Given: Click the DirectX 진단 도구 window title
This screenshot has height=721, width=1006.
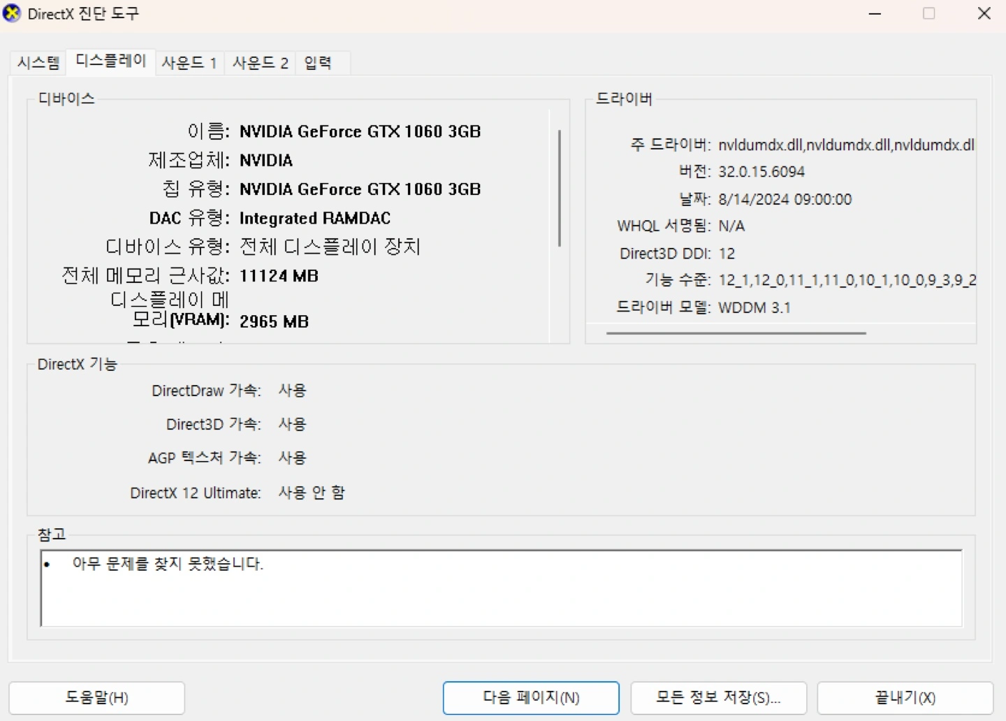Looking at the screenshot, I should point(83,13).
